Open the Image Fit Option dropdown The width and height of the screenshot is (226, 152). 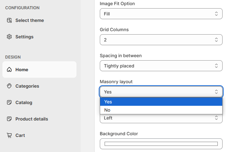(x=161, y=14)
